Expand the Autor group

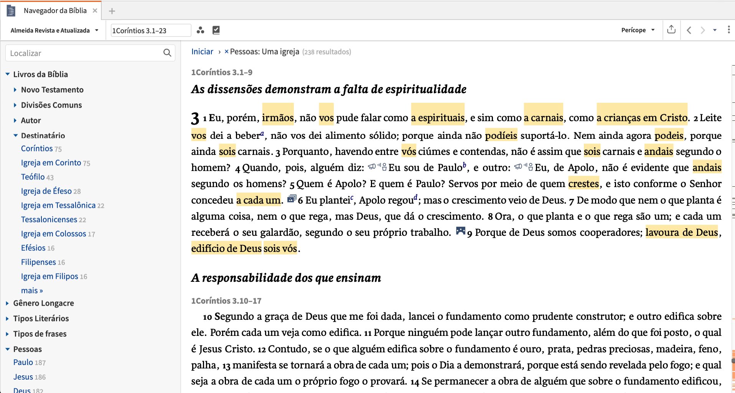[x=15, y=120]
